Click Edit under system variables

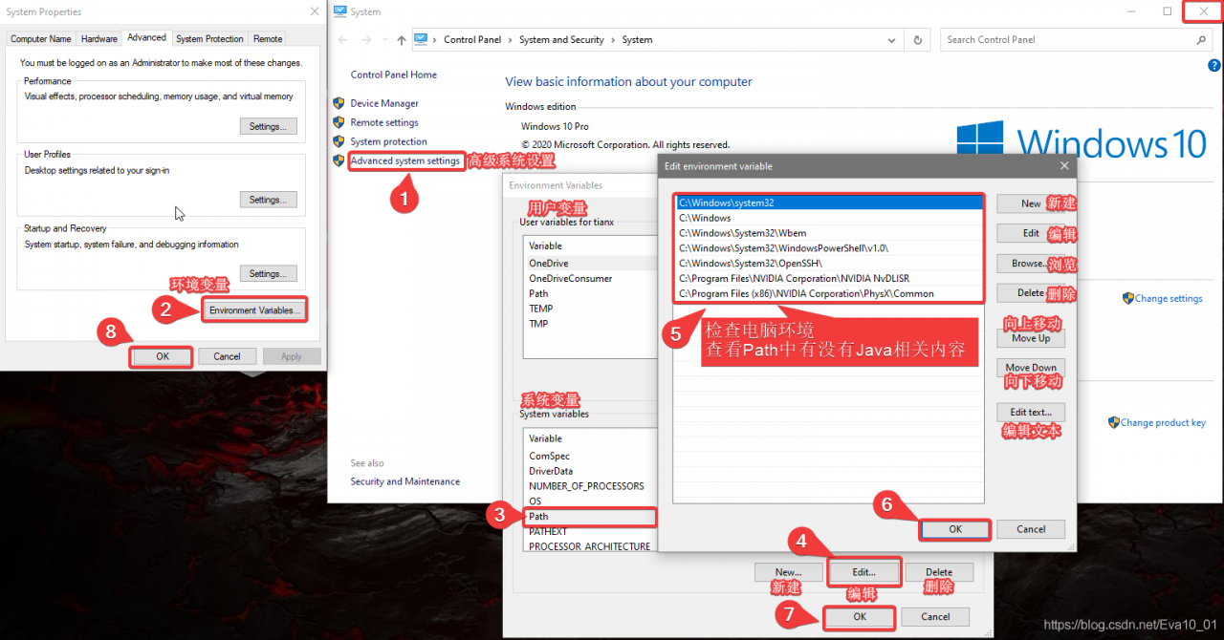863,572
